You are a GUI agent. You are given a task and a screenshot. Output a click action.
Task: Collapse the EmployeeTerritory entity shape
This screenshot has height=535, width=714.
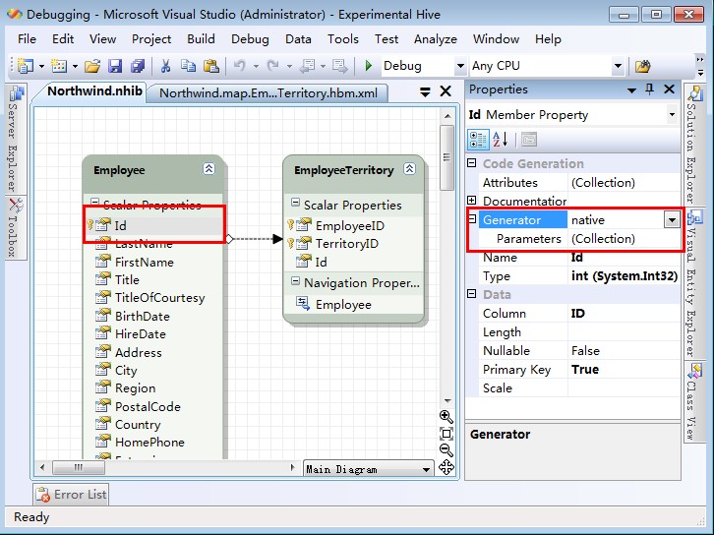coord(409,169)
